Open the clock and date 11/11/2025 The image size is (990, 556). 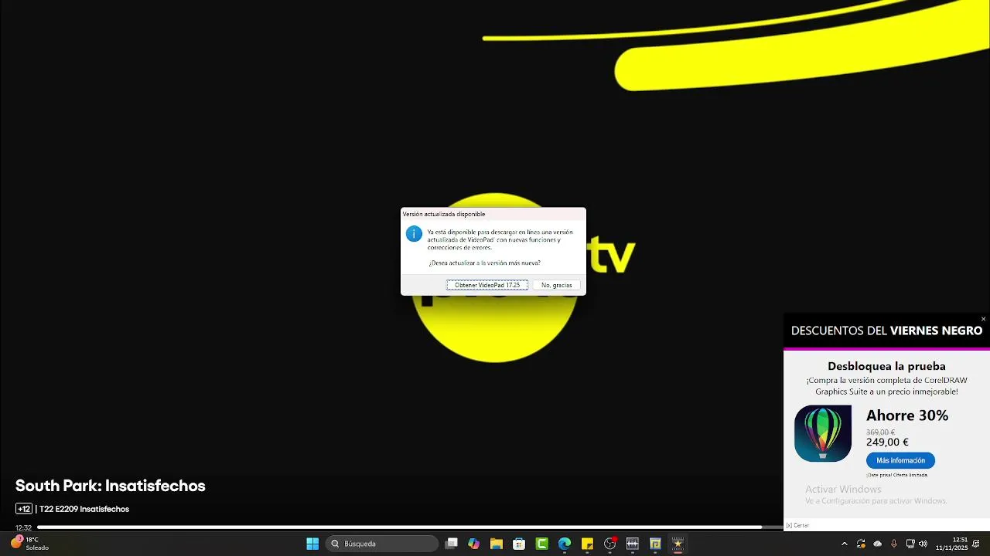(951, 544)
